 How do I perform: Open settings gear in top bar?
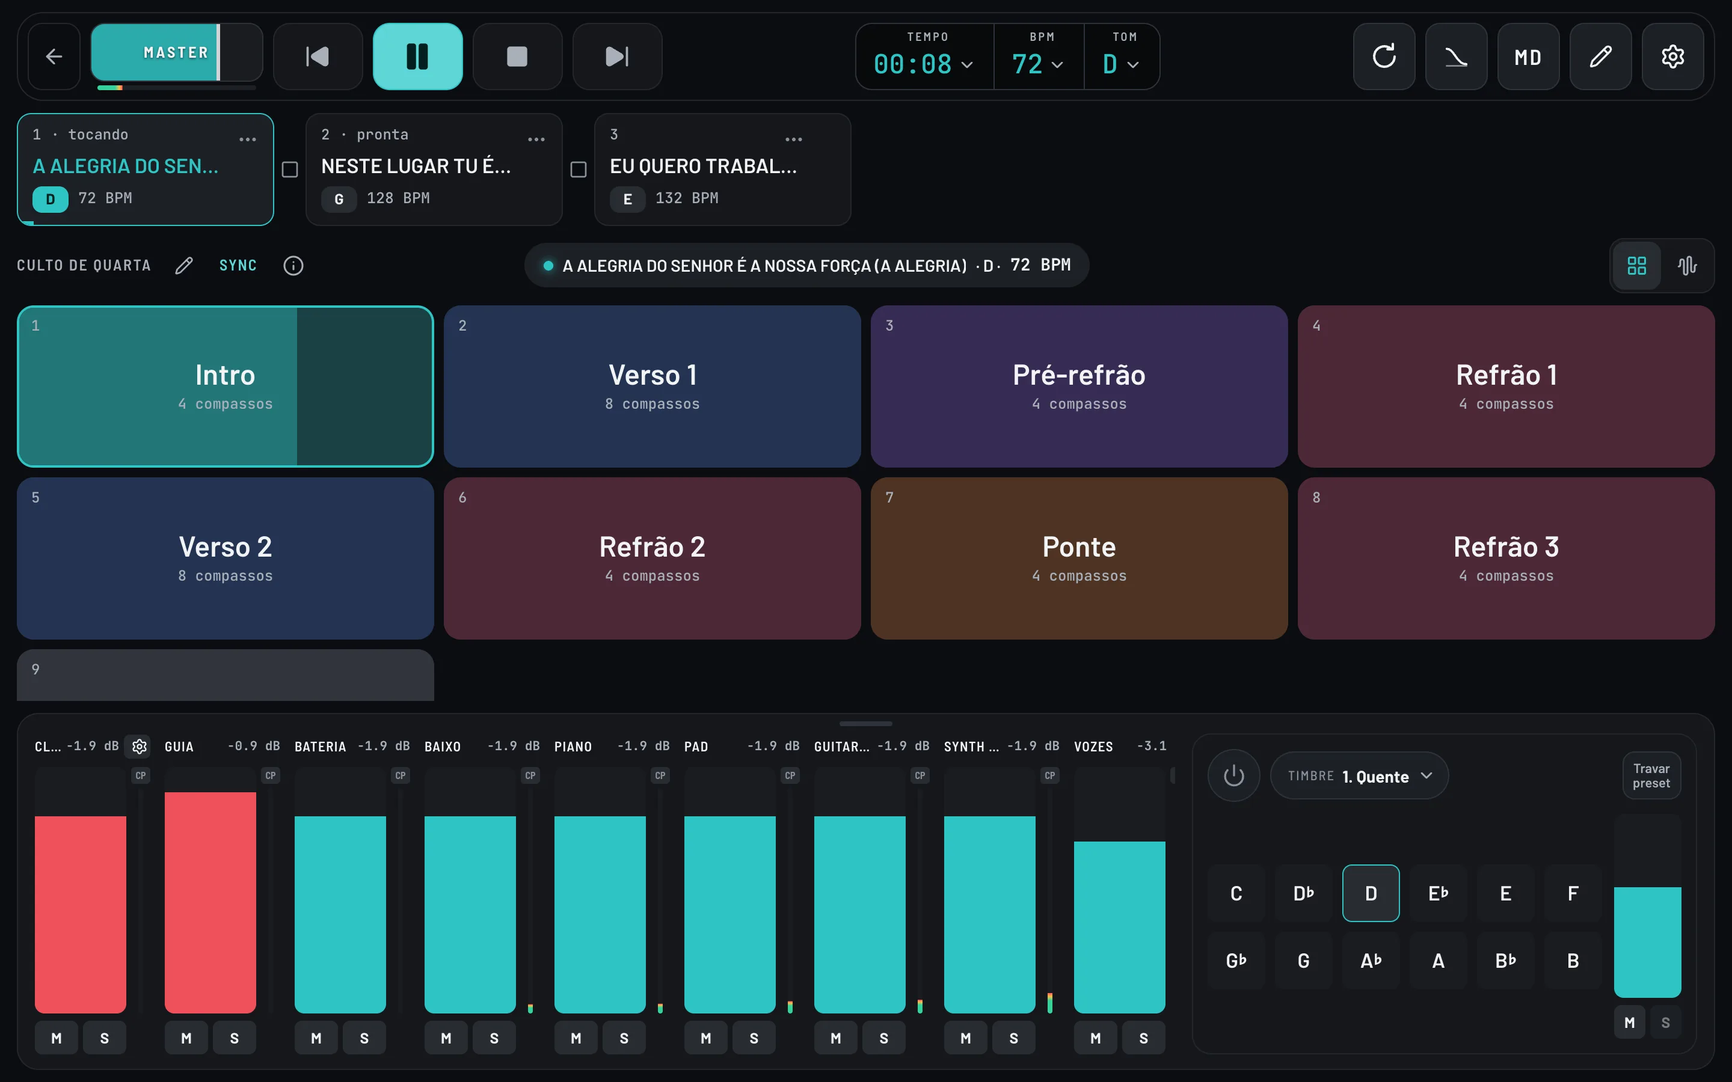click(1672, 57)
